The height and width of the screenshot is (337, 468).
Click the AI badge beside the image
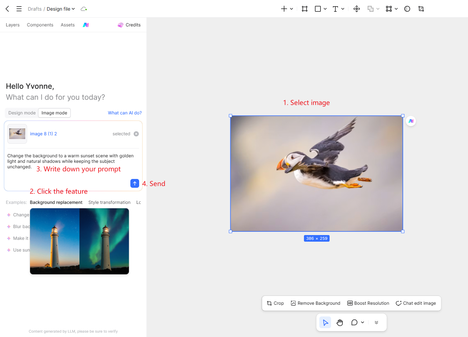[x=411, y=121]
